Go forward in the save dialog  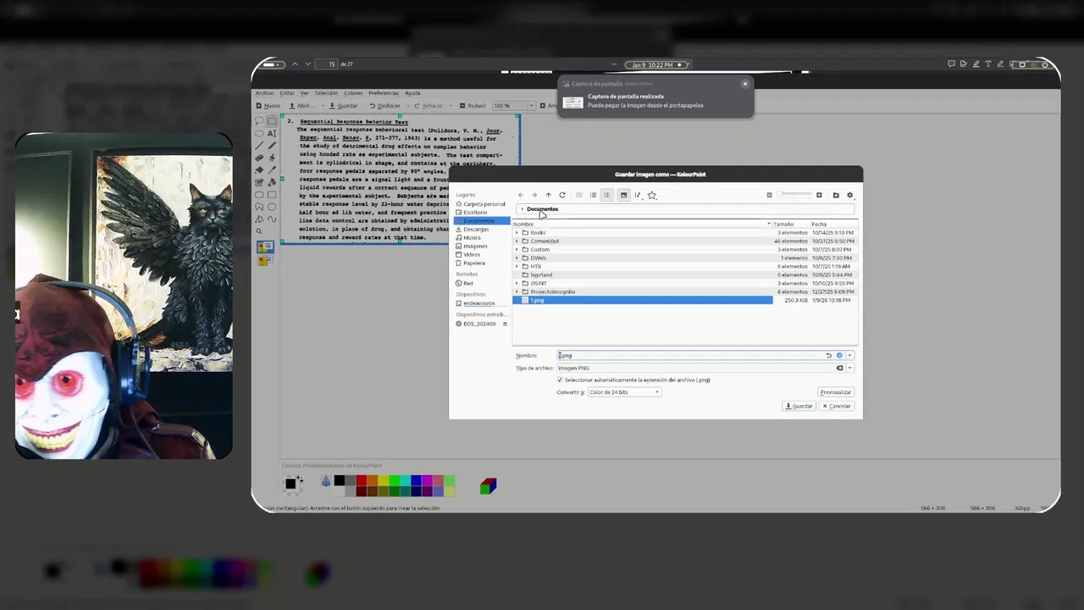point(534,195)
